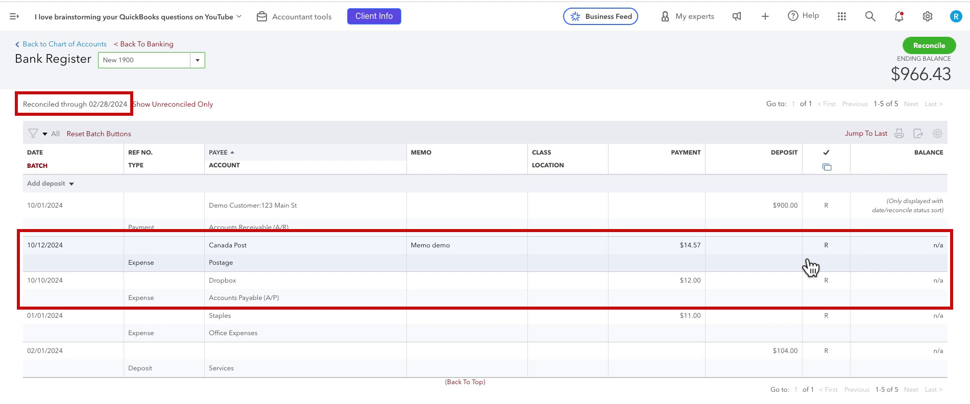Open the My experts menu item
The image size is (970, 404).
coord(688,16)
